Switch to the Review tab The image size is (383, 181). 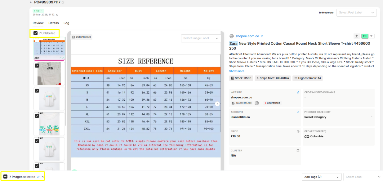tap(38, 23)
